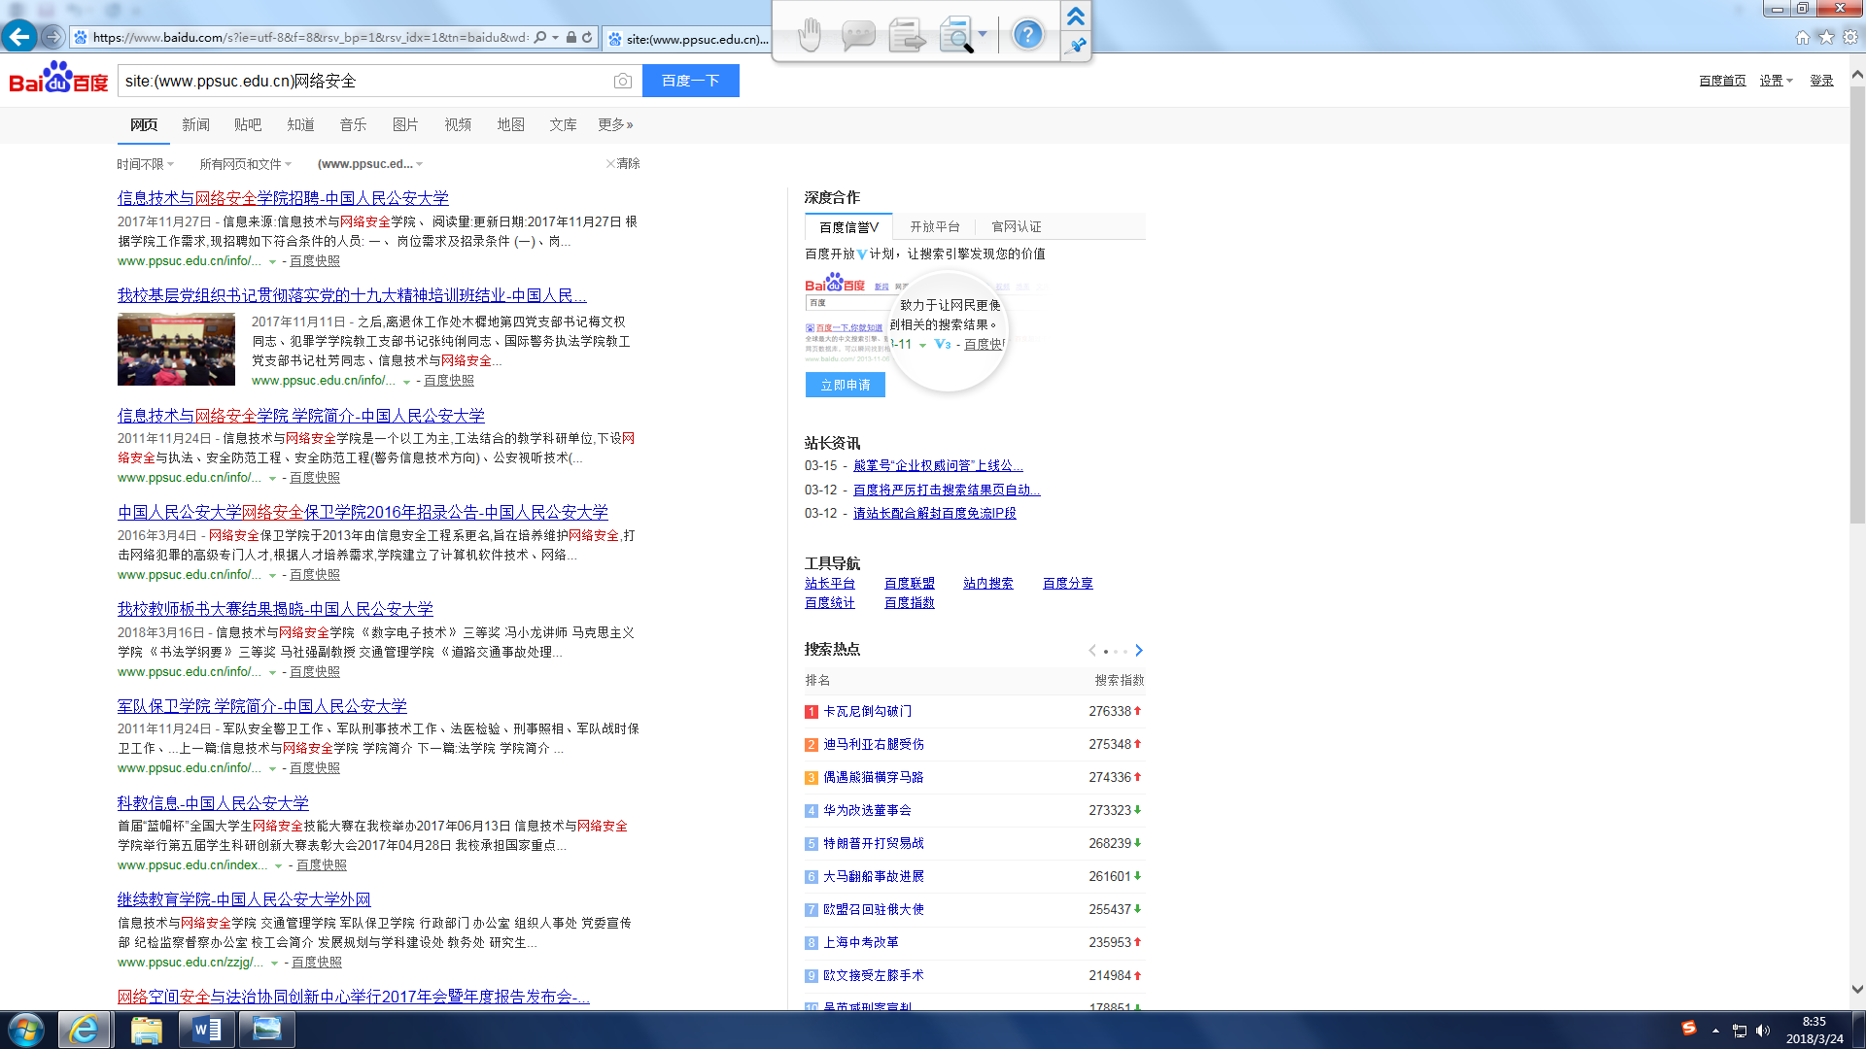Switch to the 地图 tab
The width and height of the screenshot is (1866, 1049).
click(510, 124)
